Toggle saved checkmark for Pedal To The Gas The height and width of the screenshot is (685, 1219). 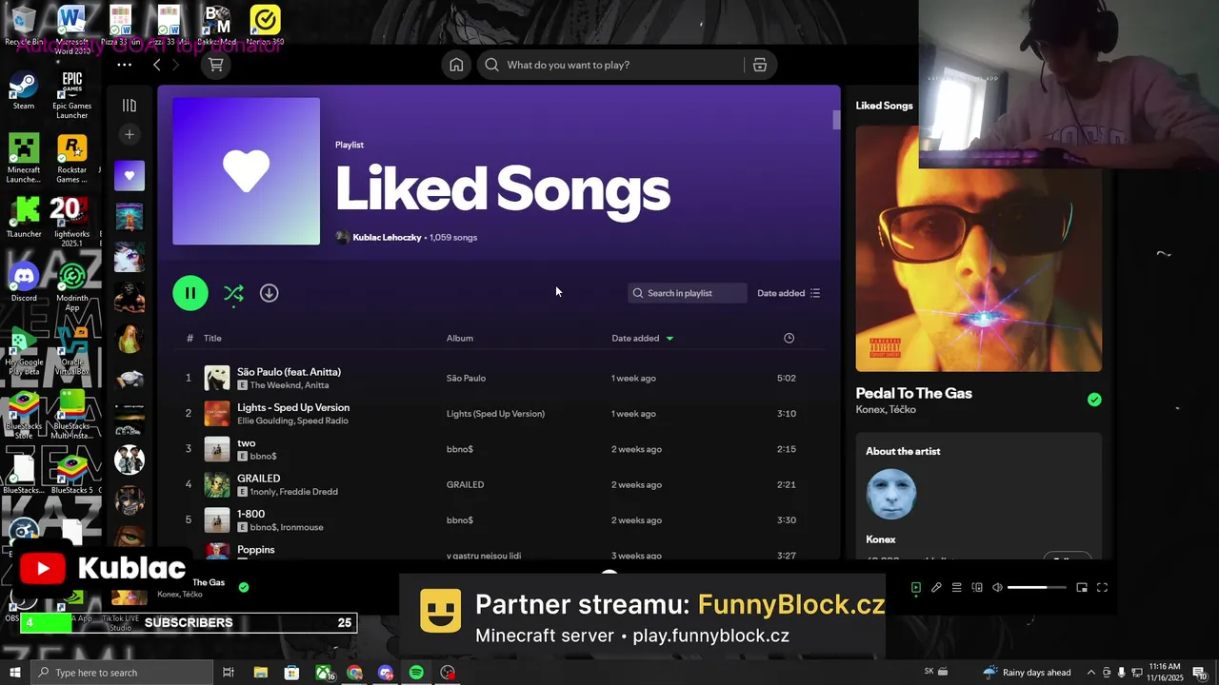[x=1094, y=400]
